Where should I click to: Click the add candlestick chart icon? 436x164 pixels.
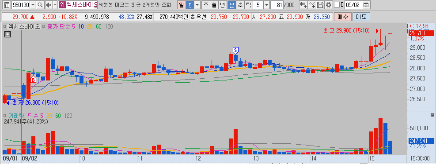point(303,5)
